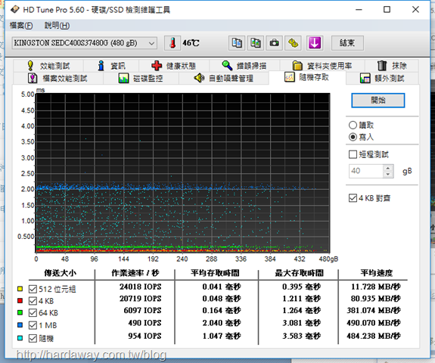The image size is (435, 363).
Task: Open the 健康狀態 health tab
Action: [x=174, y=66]
